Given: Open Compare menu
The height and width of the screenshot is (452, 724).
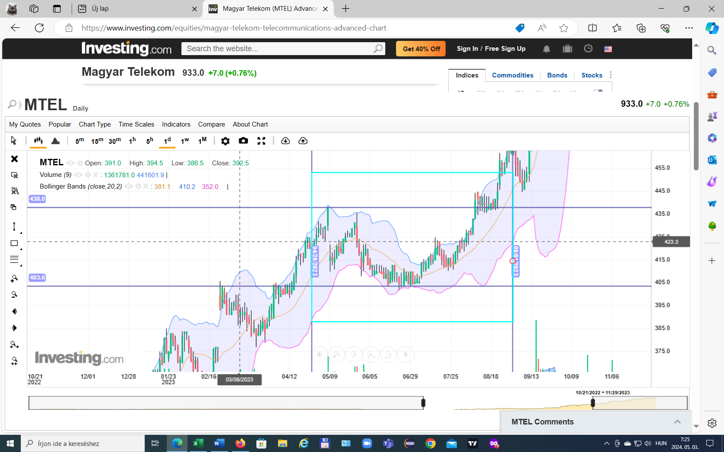Looking at the screenshot, I should click(212, 124).
